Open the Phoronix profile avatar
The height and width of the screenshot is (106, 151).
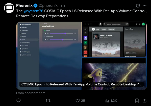9,8
